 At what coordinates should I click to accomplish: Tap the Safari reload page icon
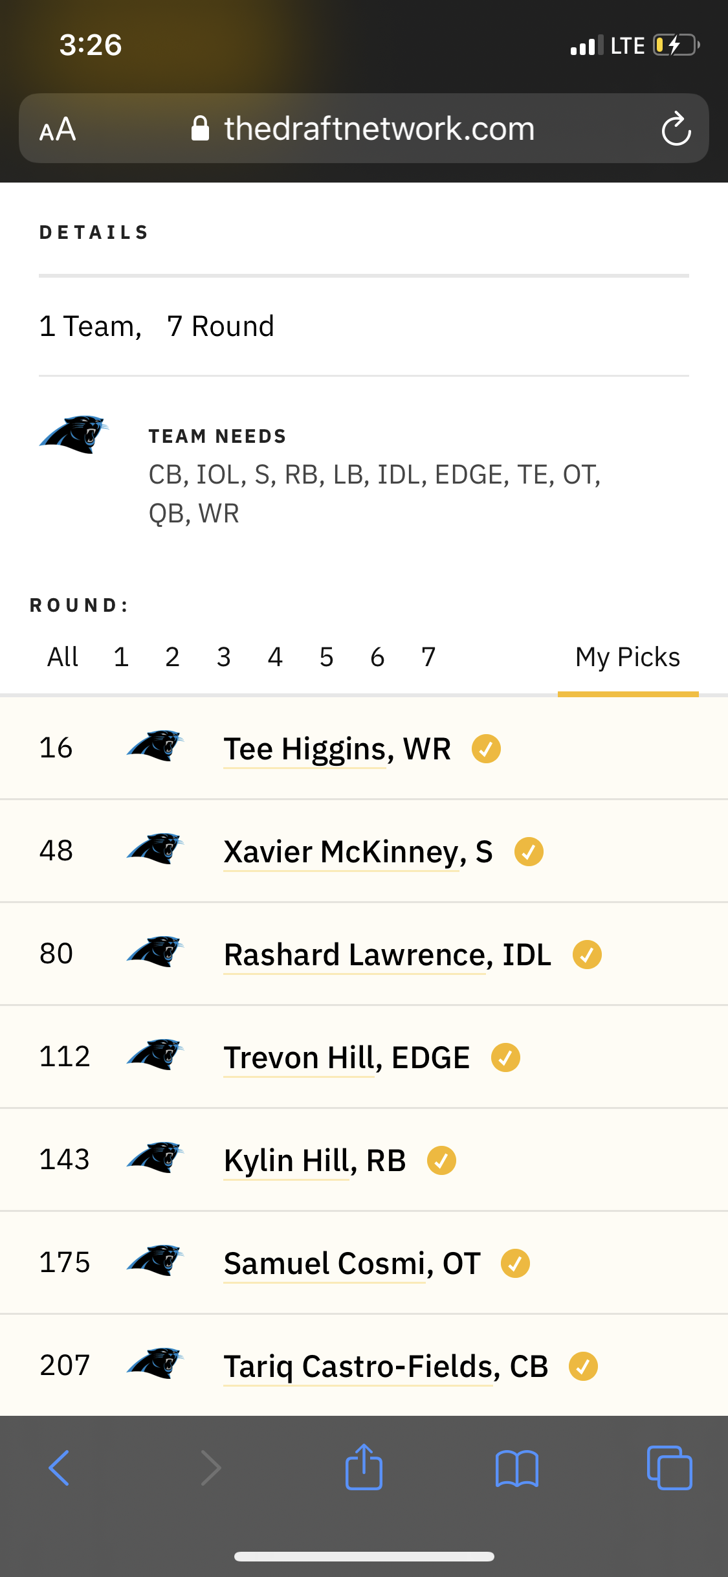click(676, 128)
